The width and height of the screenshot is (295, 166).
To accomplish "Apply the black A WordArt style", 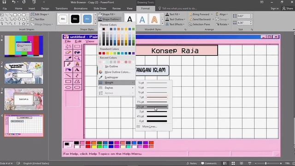I will click(130, 19).
